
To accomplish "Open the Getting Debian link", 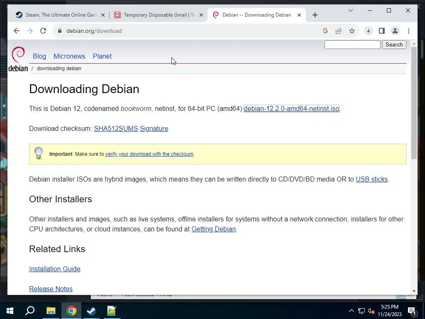I will 214,229.
